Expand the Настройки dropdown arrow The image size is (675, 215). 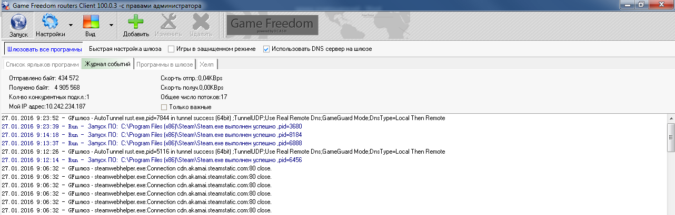[71, 25]
